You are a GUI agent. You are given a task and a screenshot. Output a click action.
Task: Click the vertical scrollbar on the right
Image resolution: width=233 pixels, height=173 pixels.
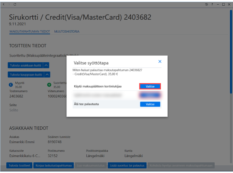pos(231,52)
